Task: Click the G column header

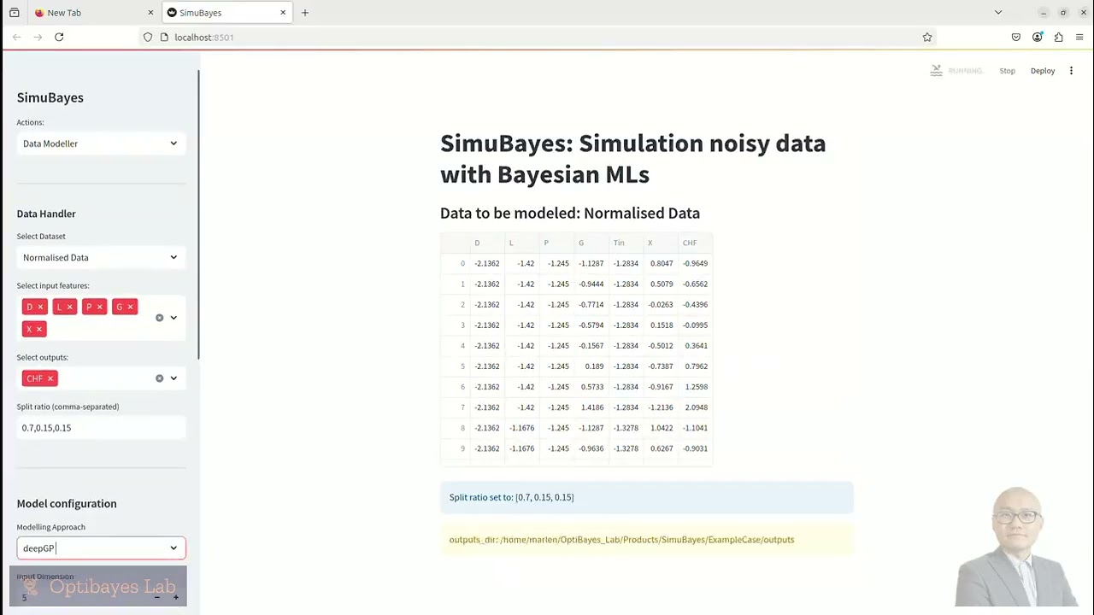Action: 591,243
